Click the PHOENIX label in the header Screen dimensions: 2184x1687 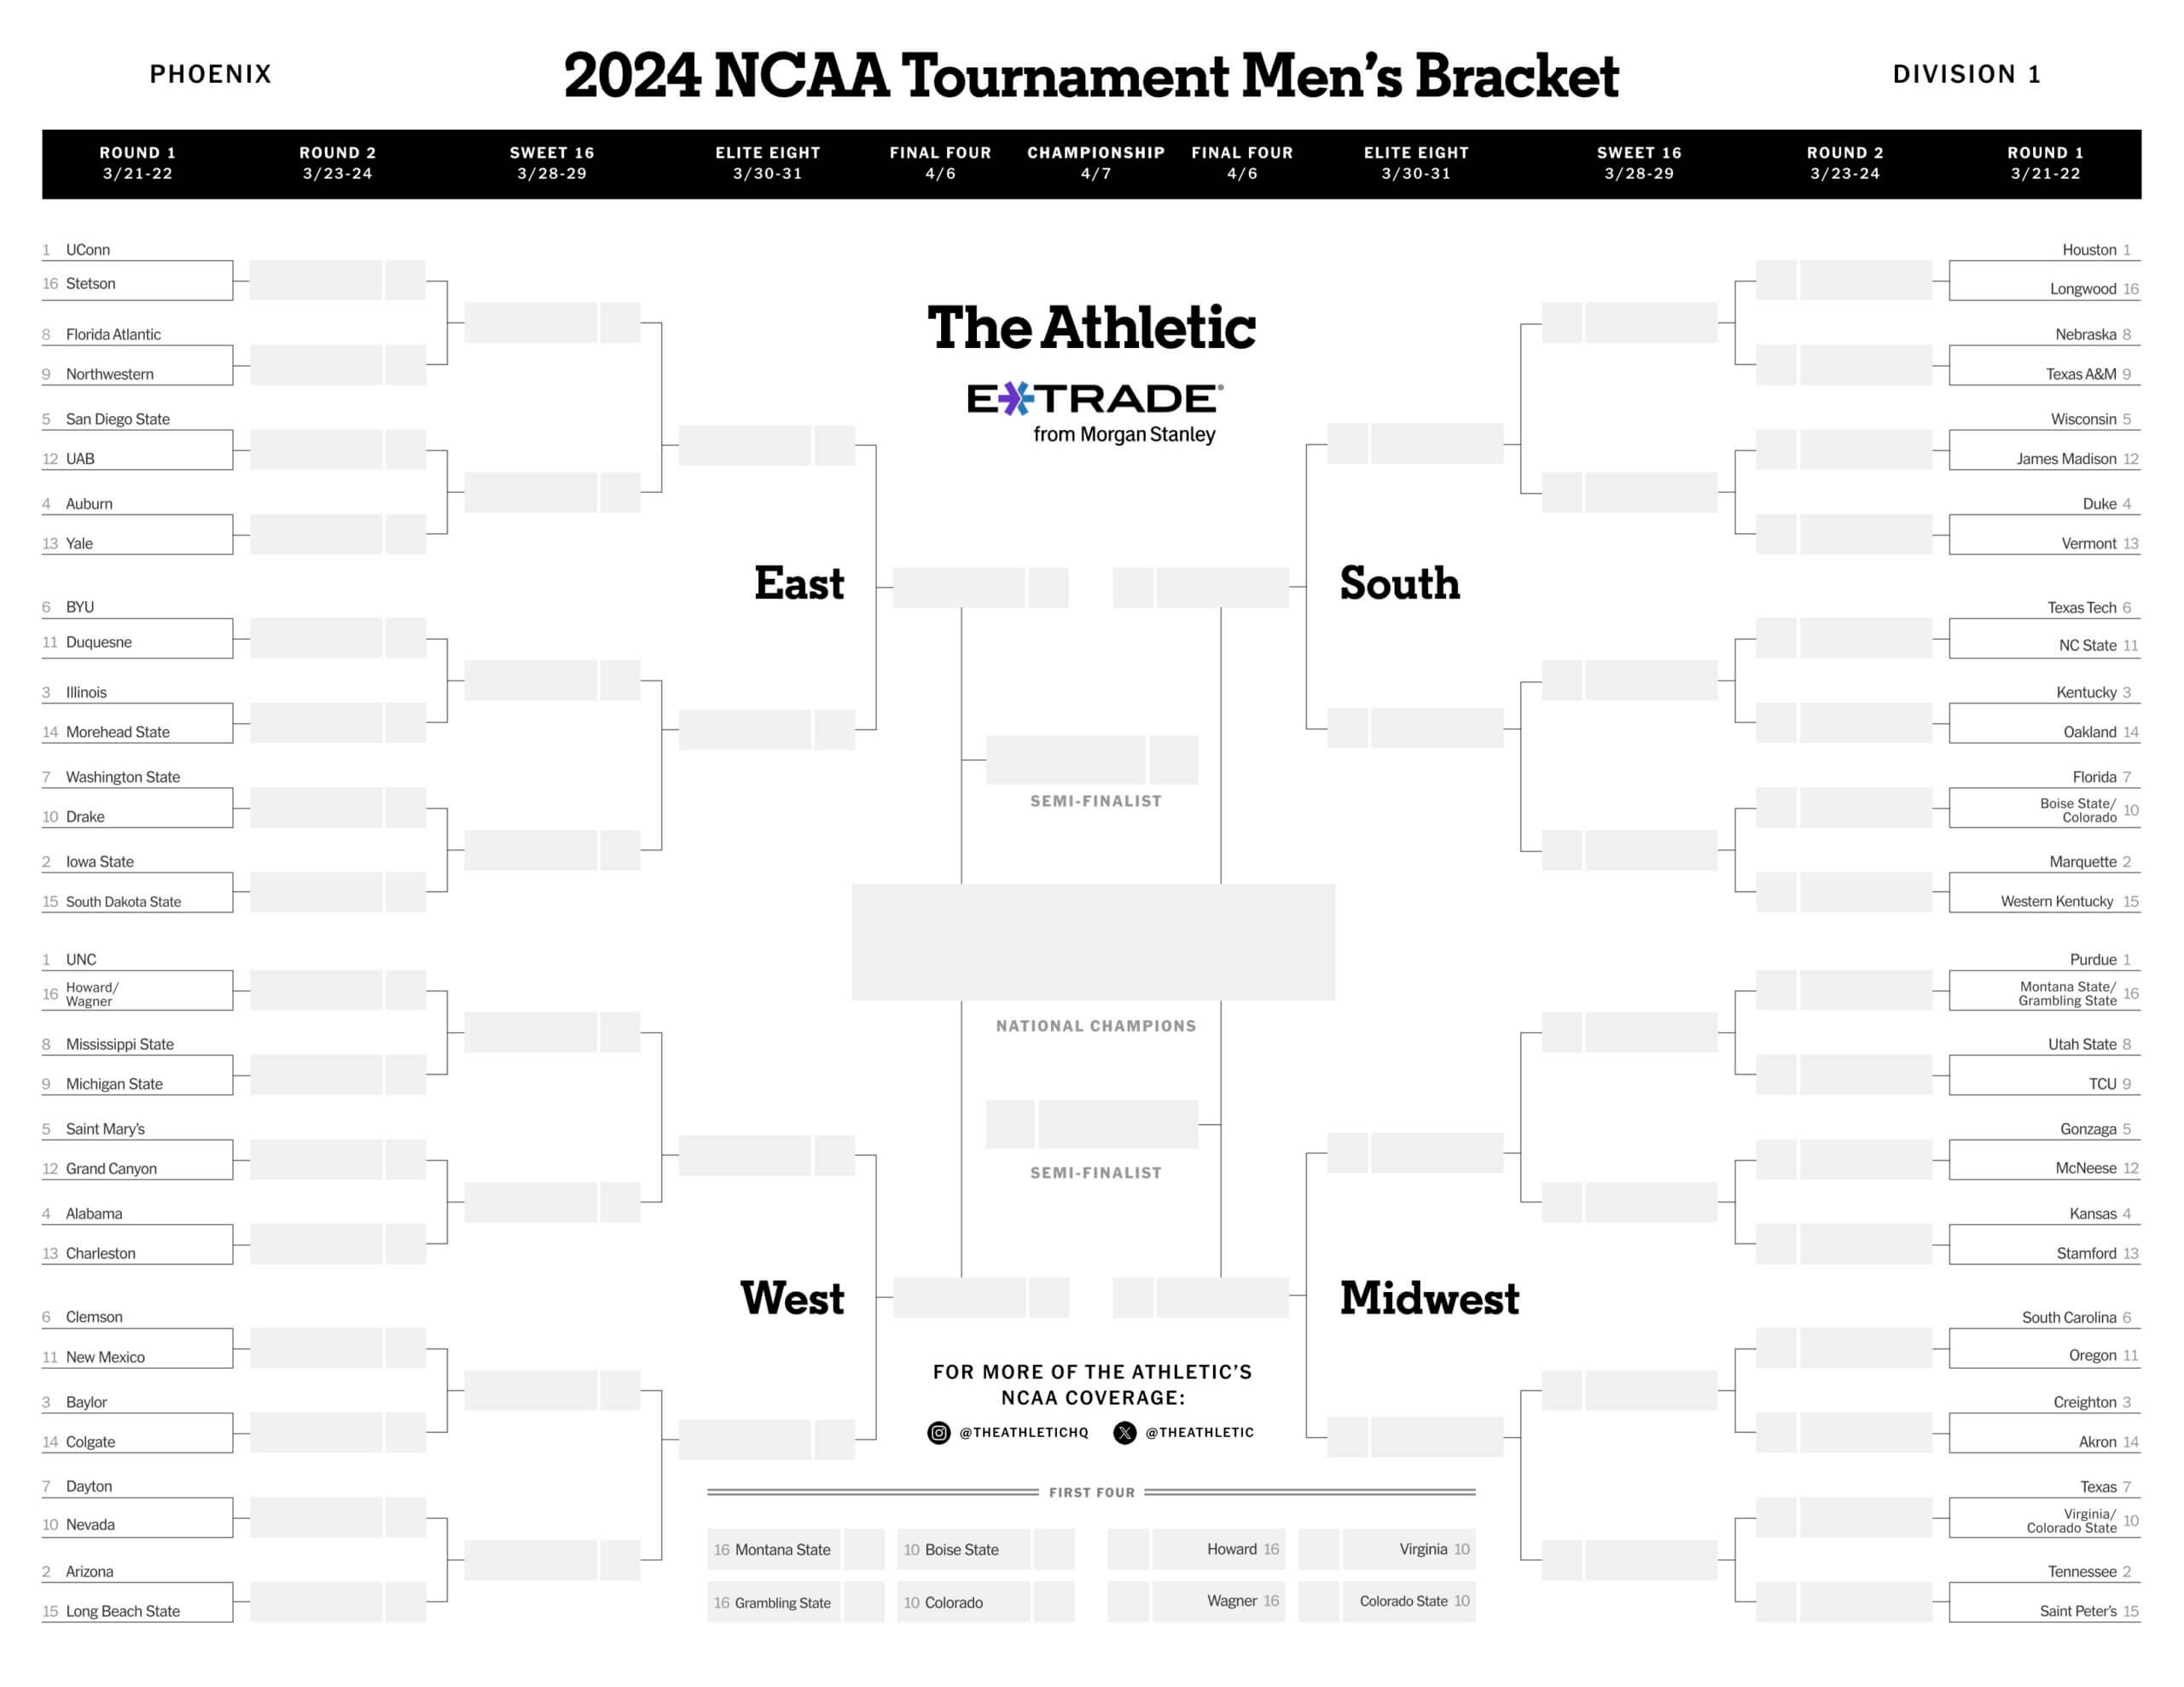click(211, 74)
